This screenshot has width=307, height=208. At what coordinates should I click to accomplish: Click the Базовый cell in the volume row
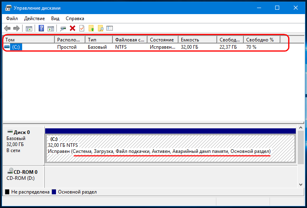(97, 47)
